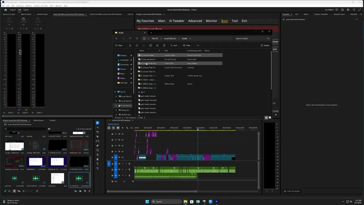Select the Rectangle shape tool

(97, 150)
